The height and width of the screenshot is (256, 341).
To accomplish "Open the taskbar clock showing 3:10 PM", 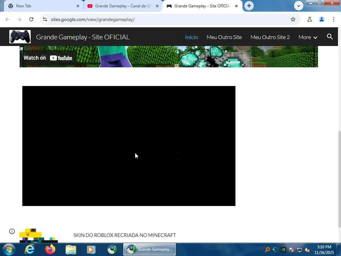I will 324,250.
